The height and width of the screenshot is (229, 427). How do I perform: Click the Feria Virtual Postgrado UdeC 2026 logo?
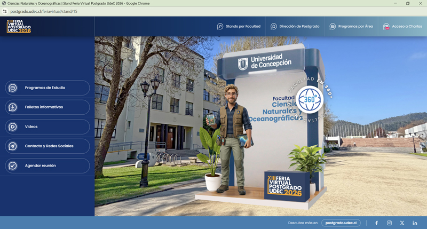tap(19, 26)
